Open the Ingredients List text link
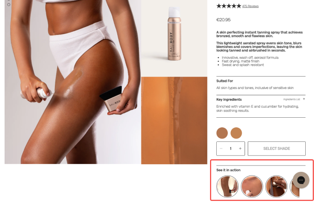The height and width of the screenshot is (203, 314). click(292, 99)
